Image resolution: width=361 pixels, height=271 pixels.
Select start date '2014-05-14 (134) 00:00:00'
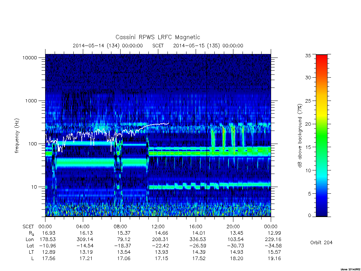(108, 46)
